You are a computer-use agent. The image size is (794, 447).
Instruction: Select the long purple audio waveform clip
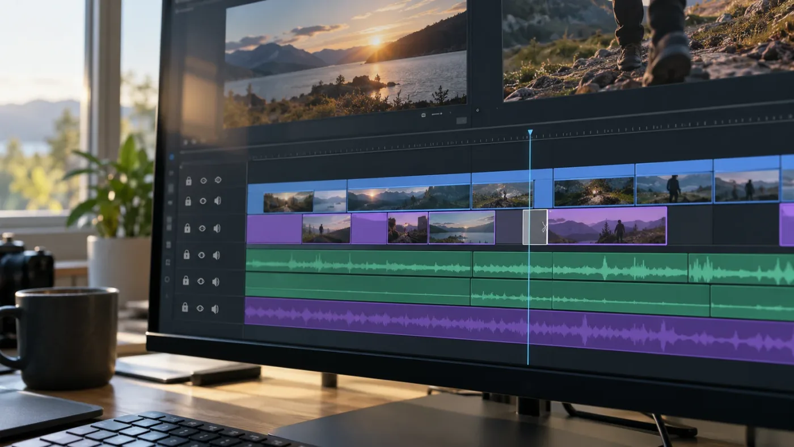(519, 331)
